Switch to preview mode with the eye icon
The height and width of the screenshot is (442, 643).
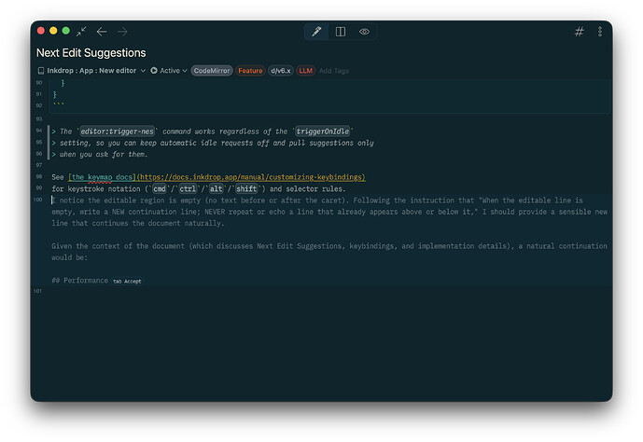click(364, 32)
